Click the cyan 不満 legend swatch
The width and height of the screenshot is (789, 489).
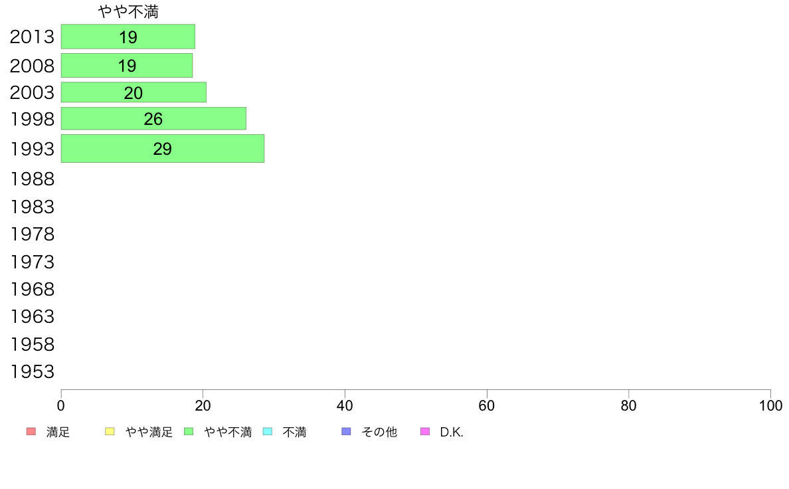pos(268,432)
